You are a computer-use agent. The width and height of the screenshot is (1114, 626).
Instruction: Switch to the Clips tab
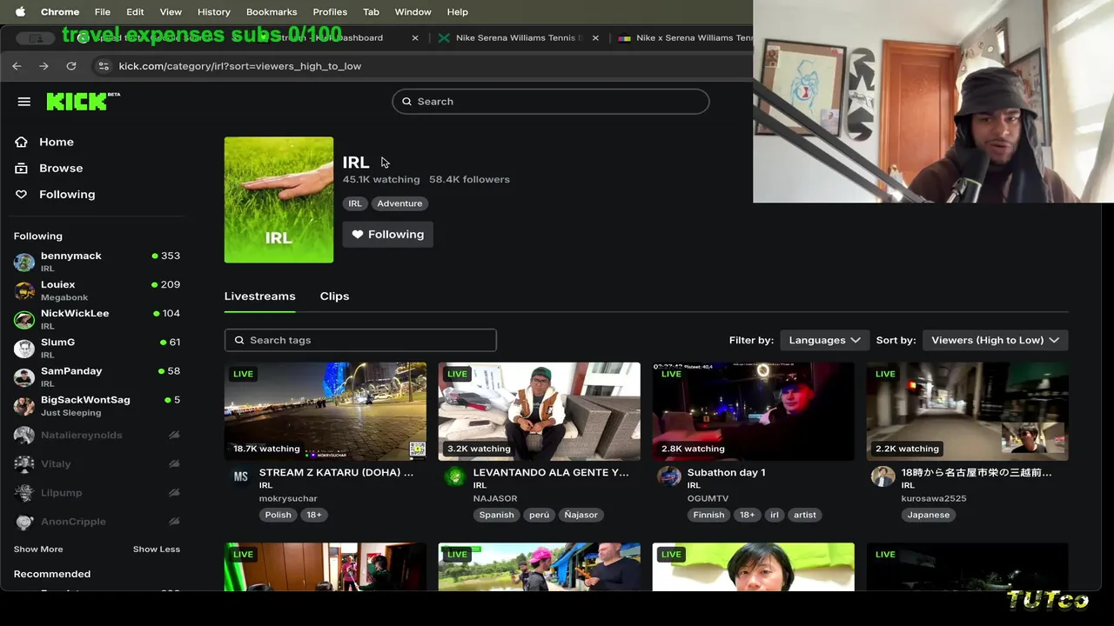coord(334,296)
